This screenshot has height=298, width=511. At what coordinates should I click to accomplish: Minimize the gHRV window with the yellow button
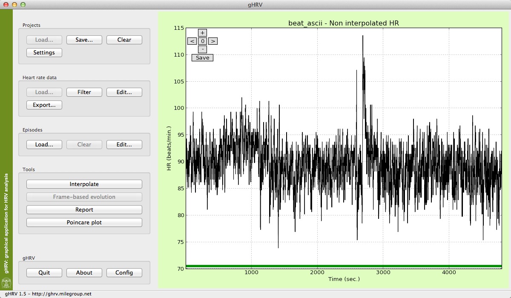click(14, 4)
